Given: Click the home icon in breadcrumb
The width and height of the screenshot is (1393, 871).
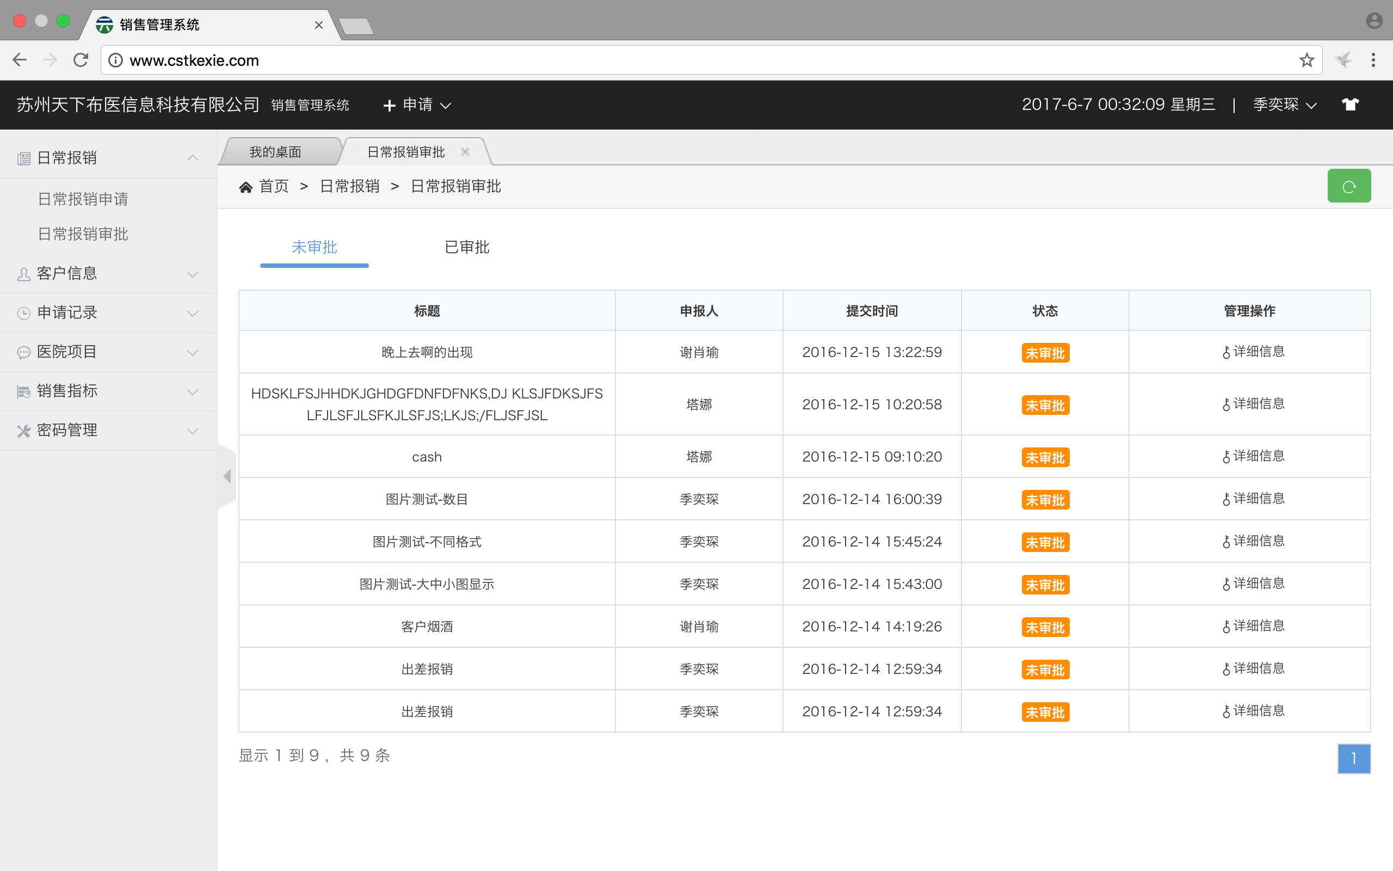Looking at the screenshot, I should pyautogui.click(x=246, y=187).
